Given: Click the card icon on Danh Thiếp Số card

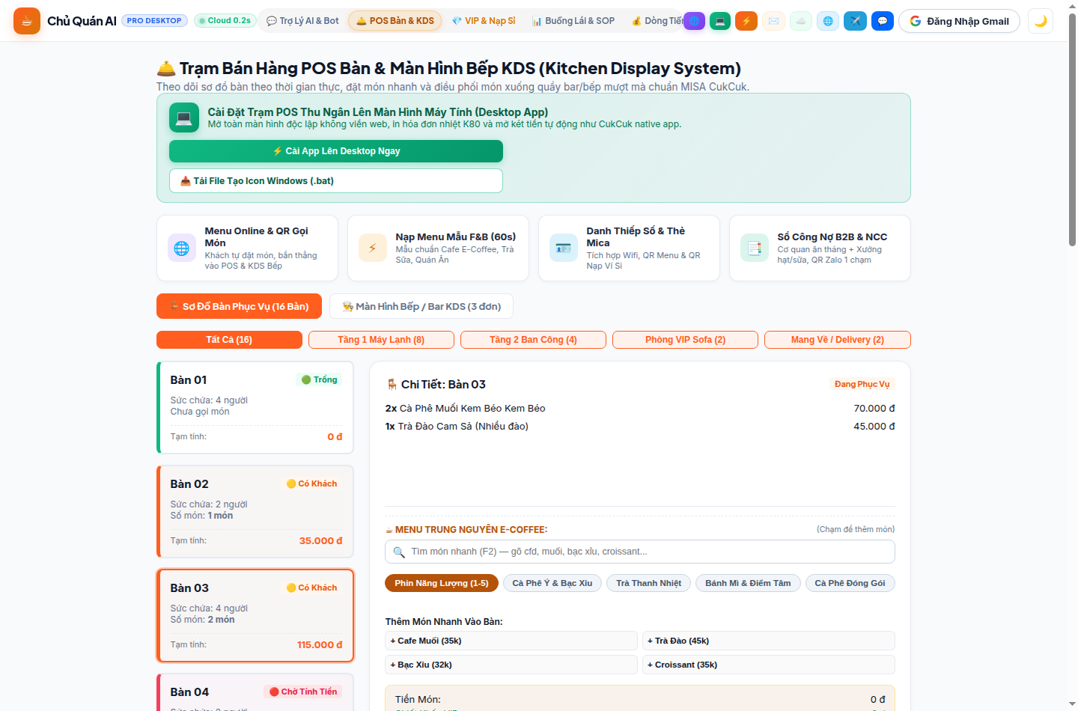Looking at the screenshot, I should pos(564,248).
